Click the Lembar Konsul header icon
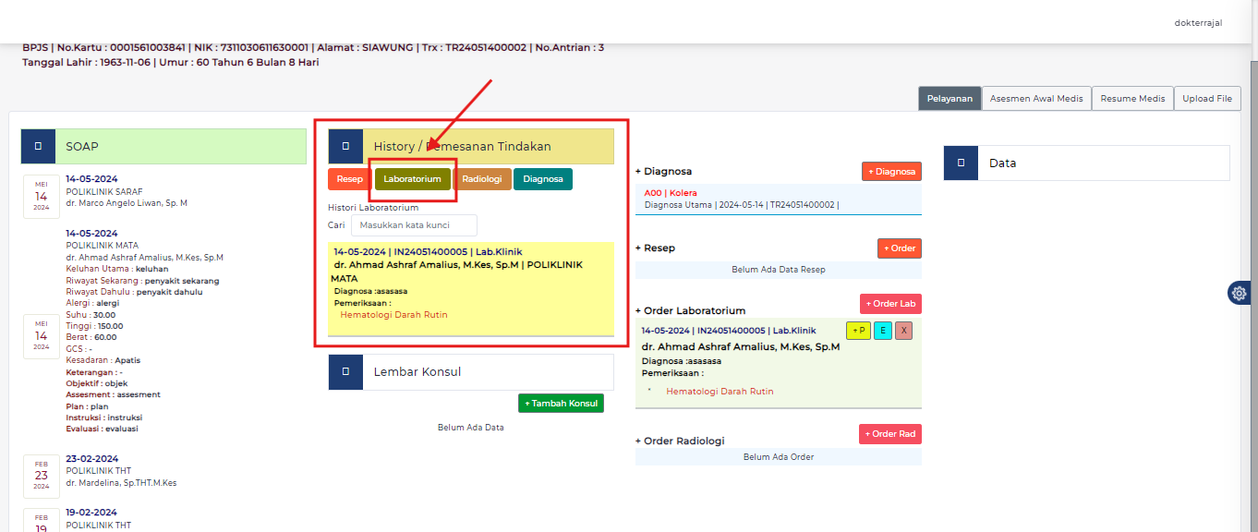 pos(345,371)
